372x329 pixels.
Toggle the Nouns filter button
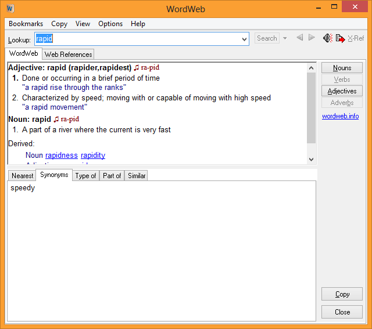(x=342, y=68)
